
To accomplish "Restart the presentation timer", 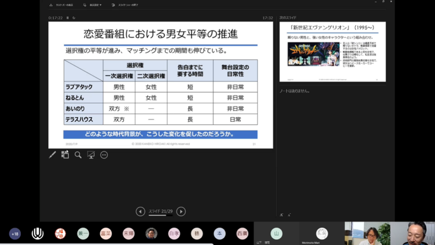I will pyautogui.click(x=74, y=18).
